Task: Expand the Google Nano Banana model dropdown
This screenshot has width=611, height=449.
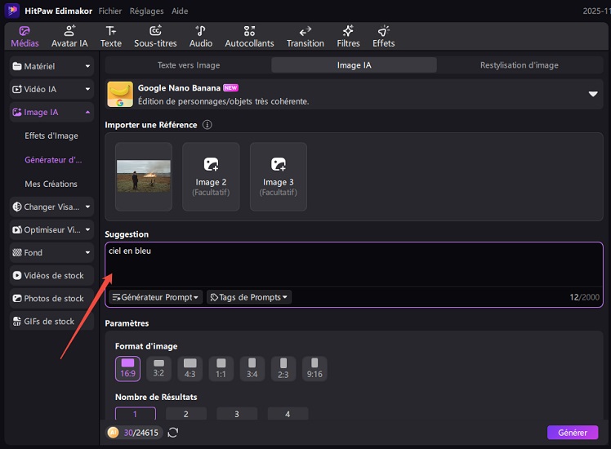Action: coord(593,94)
